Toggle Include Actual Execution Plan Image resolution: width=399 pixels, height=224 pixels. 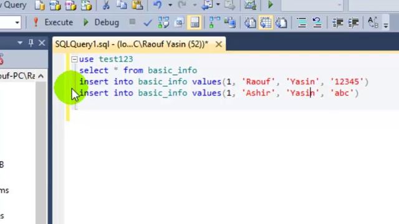(x=214, y=22)
